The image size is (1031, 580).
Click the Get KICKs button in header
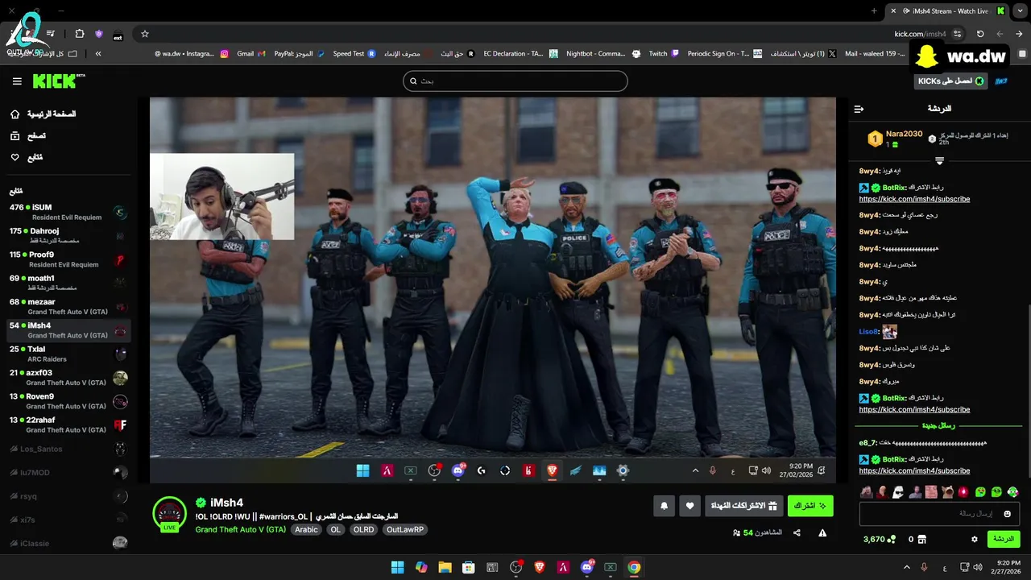[951, 81]
